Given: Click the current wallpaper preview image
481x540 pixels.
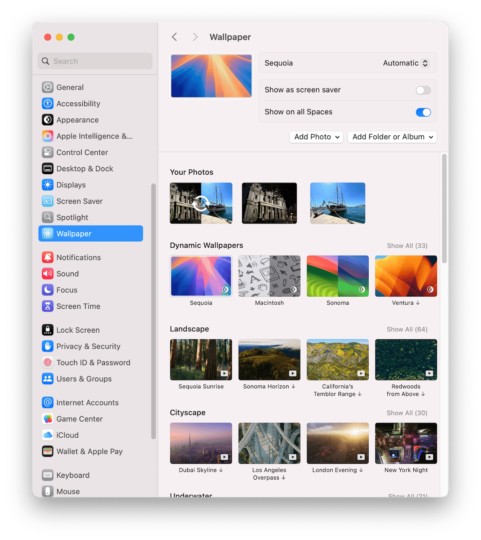Looking at the screenshot, I should pos(211,76).
